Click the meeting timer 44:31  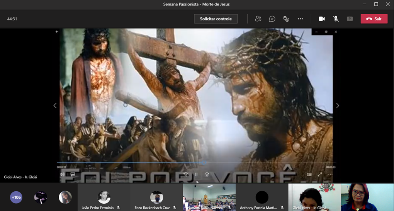pos(12,19)
